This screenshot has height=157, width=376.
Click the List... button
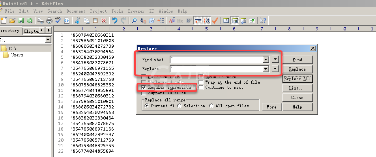coord(297,88)
